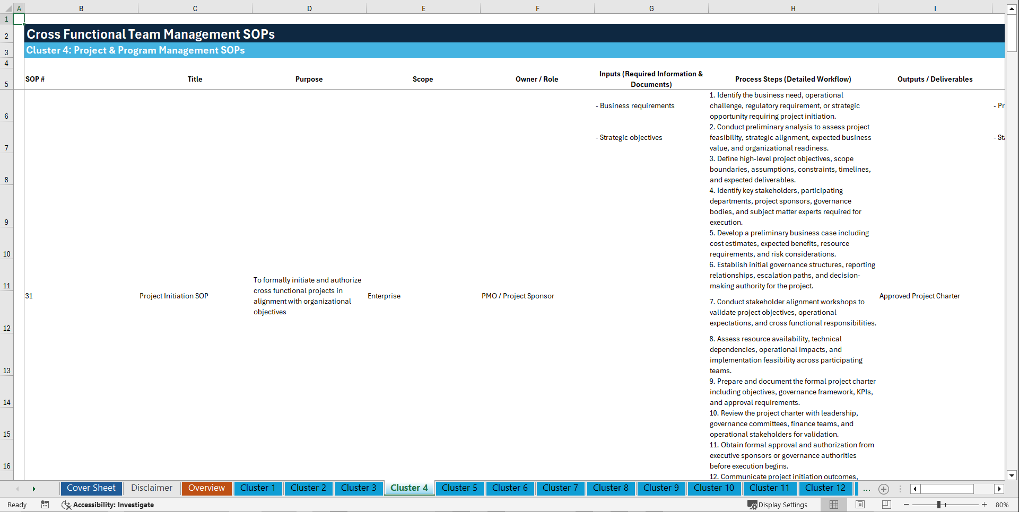Click 'Cluster 4: Project & Program Management SOPs' subtitle
Image resolution: width=1019 pixels, height=512 pixels.
[x=136, y=50]
